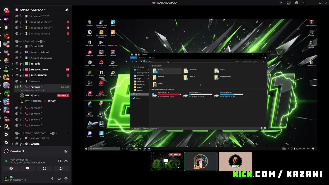Image resolution: width=329 pixels, height=185 pixels.
Task: Expand Accès rapide in Explorer tree
Action: tap(132, 67)
